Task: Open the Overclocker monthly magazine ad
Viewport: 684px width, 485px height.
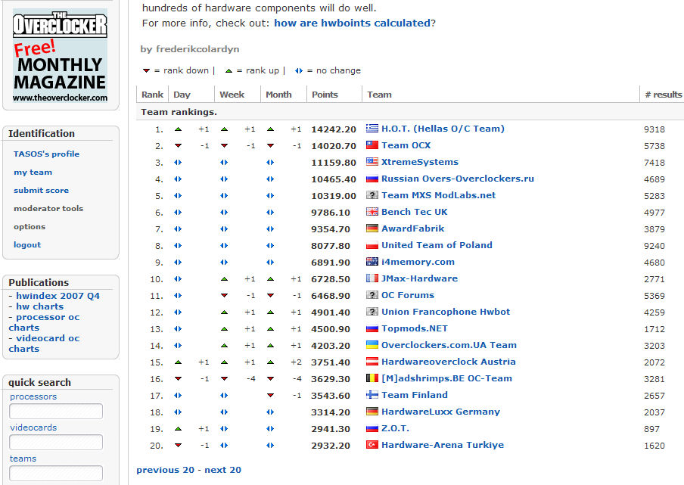Action: pyautogui.click(x=61, y=56)
